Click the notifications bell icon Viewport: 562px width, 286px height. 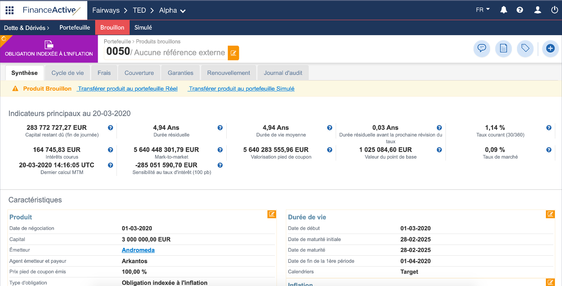(x=504, y=10)
